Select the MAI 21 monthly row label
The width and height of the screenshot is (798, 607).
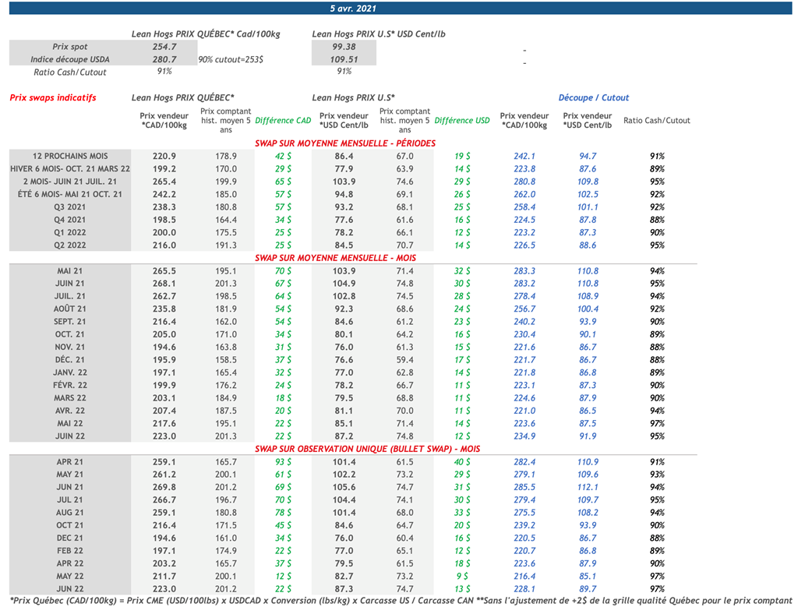[x=70, y=271]
